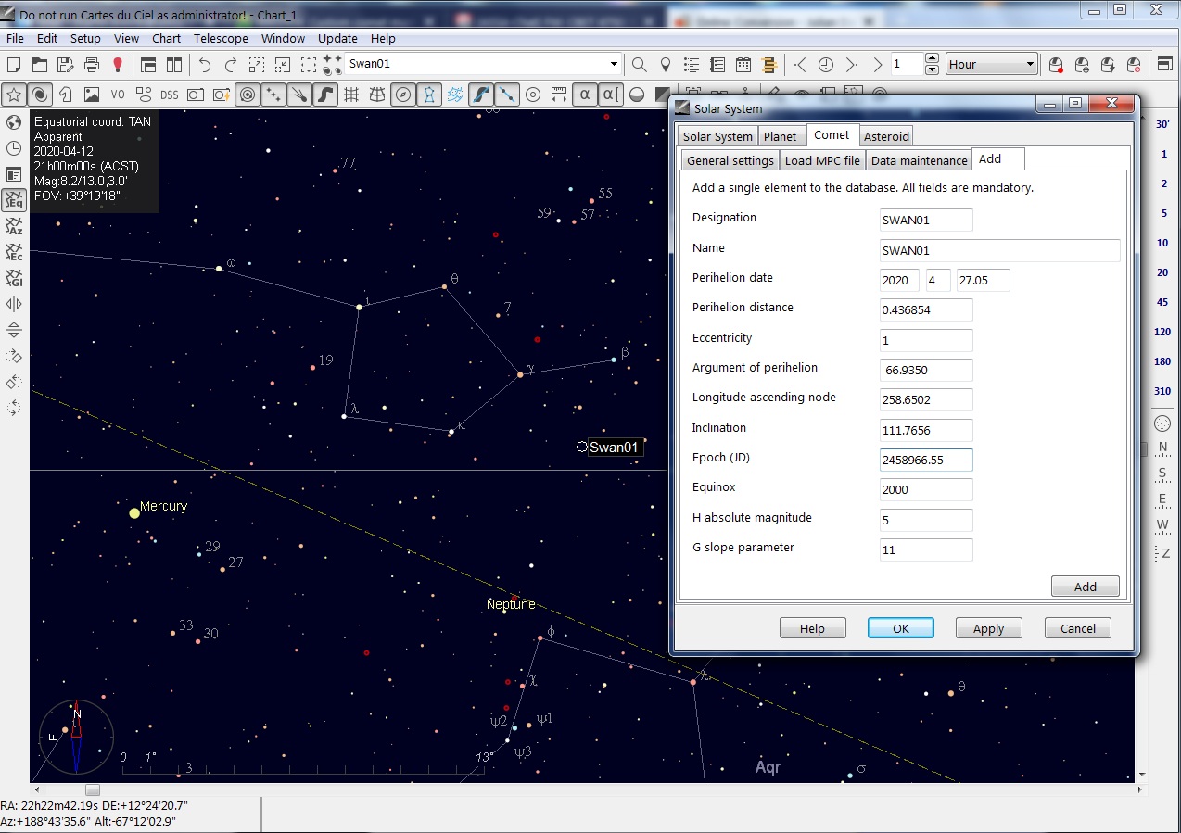
Task: Toggle show planets concentric-circle button
Action: click(x=248, y=95)
